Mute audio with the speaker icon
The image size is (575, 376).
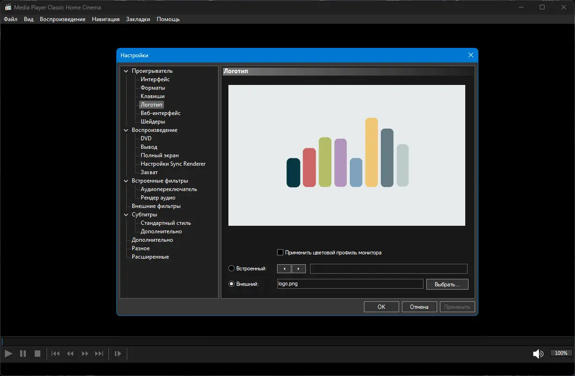click(x=538, y=354)
